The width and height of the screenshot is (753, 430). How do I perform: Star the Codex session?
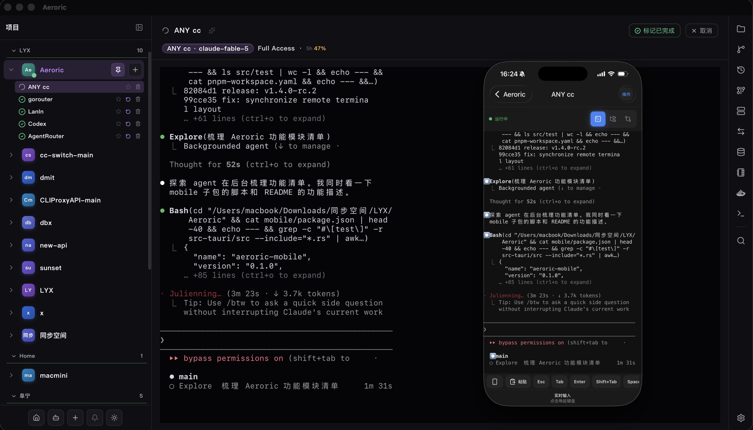click(118, 124)
